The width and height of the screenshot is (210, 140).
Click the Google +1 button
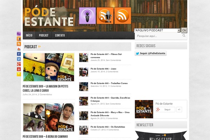[x=179, y=110]
